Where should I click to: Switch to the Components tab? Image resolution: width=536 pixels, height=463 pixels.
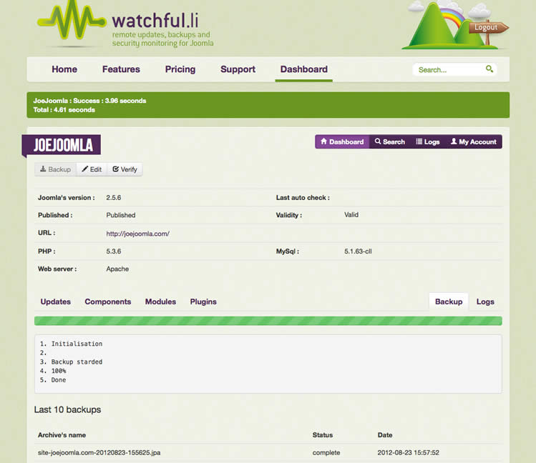point(108,302)
